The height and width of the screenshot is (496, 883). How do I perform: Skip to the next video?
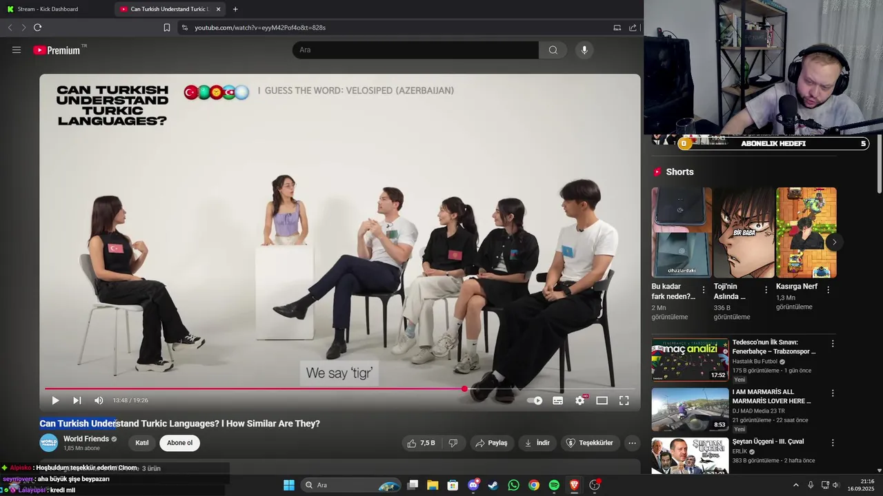click(x=77, y=400)
